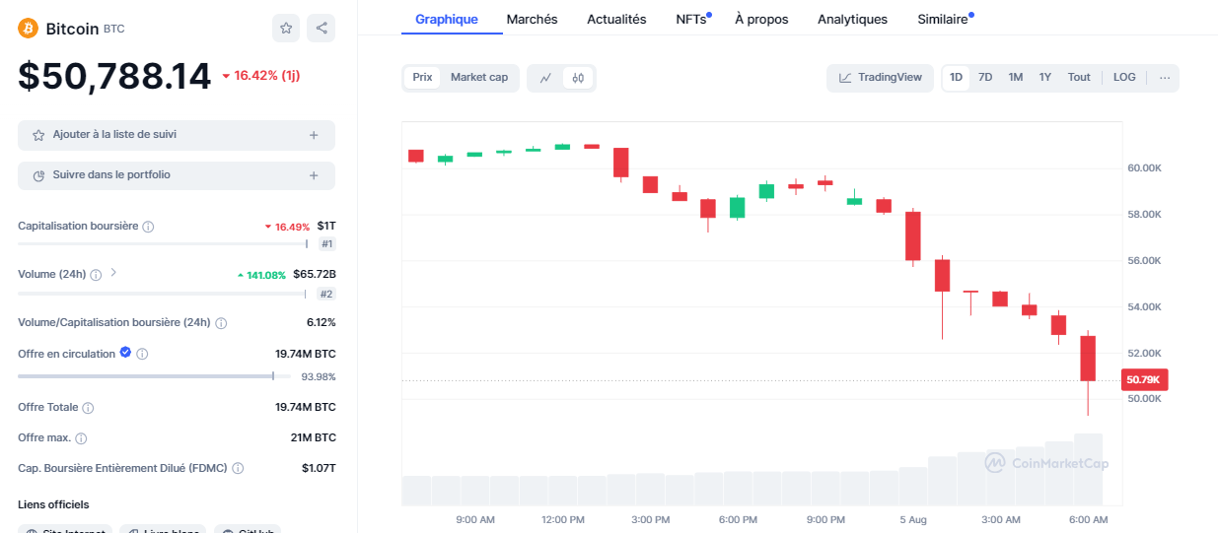
Task: Click the 50.79K current price label
Action: tap(1145, 380)
